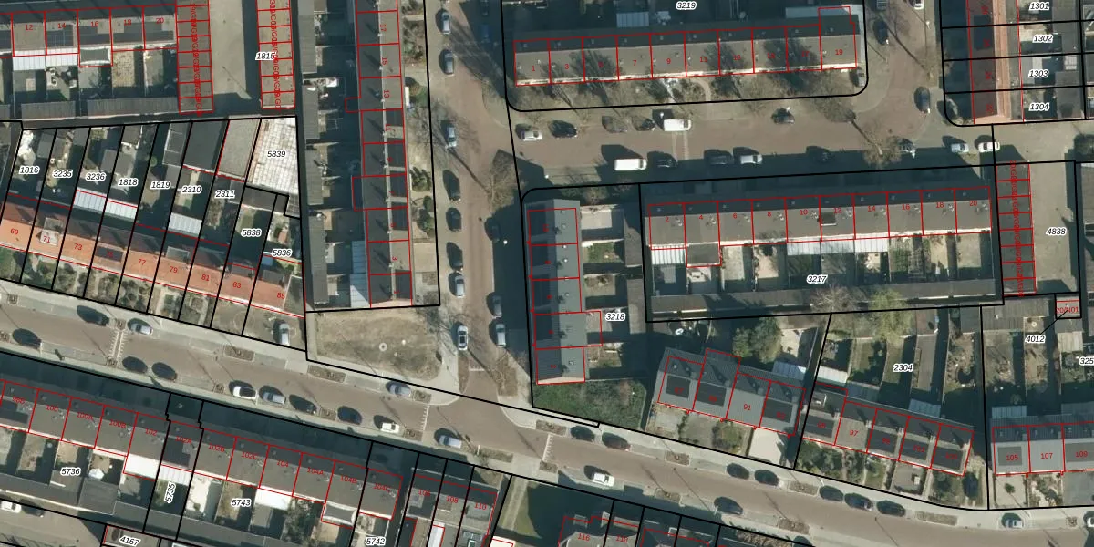Screen dimensions: 1094x547
Task: Select house number 107 building
Action: point(1046,456)
